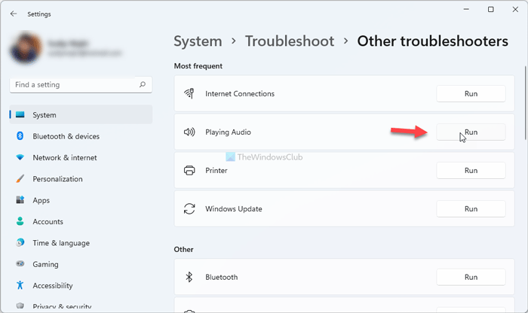Run the Playing Audio troubleshooter

coord(471,132)
